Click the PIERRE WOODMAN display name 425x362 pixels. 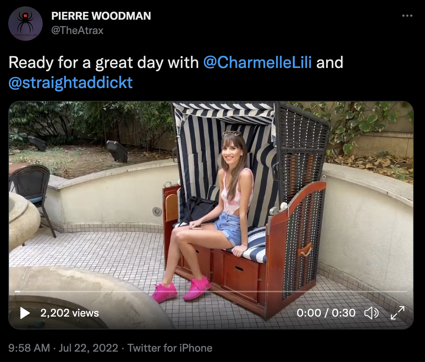coord(101,16)
